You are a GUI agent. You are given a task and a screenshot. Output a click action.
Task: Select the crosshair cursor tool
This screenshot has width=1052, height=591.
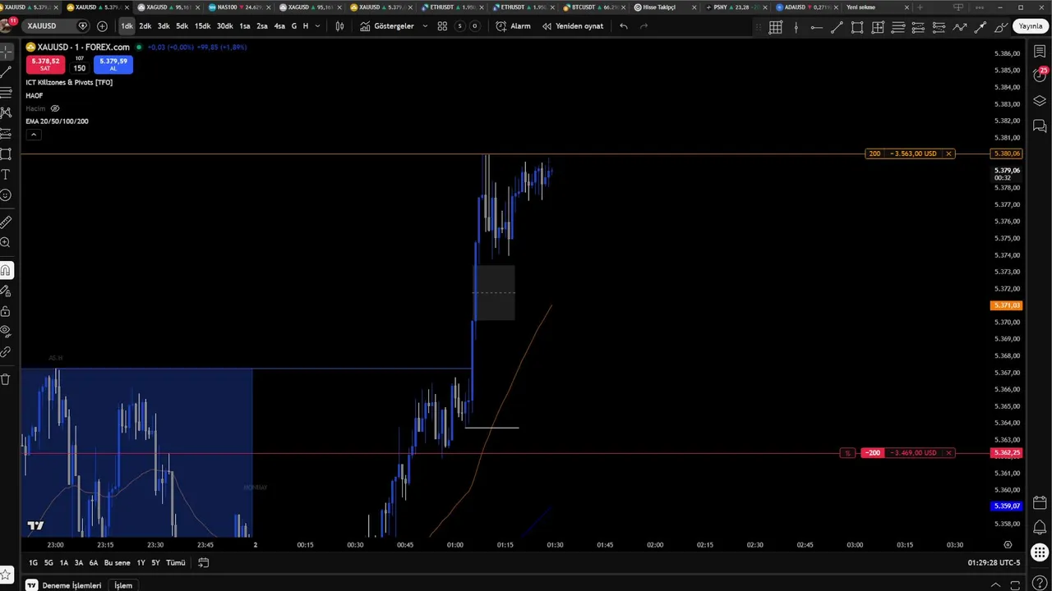coord(5,51)
